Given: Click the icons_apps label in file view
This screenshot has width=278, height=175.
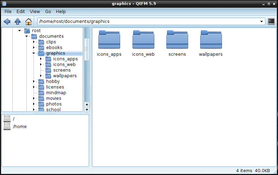Looking at the screenshot, I should [x=109, y=54].
